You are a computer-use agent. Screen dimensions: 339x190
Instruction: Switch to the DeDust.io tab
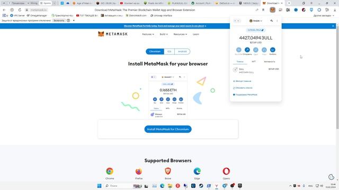pyautogui.click(x=225, y=3)
